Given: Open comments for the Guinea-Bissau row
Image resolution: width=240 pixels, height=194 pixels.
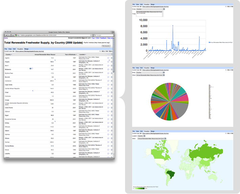Looking at the screenshot, I should point(108,146).
